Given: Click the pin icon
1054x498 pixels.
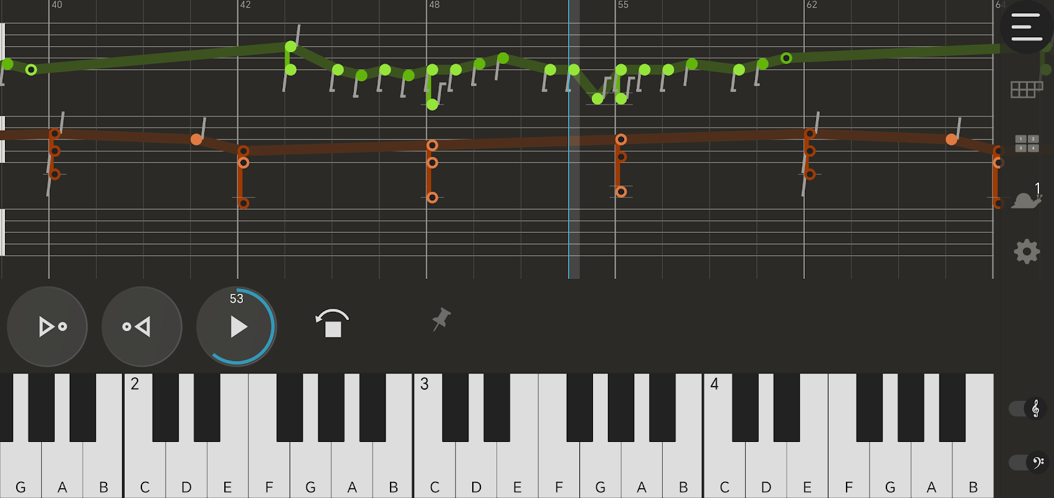Looking at the screenshot, I should point(442,319).
